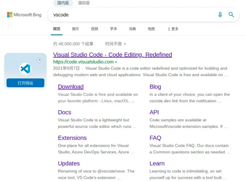Open the Download sublink
245x181 pixels.
click(71, 87)
